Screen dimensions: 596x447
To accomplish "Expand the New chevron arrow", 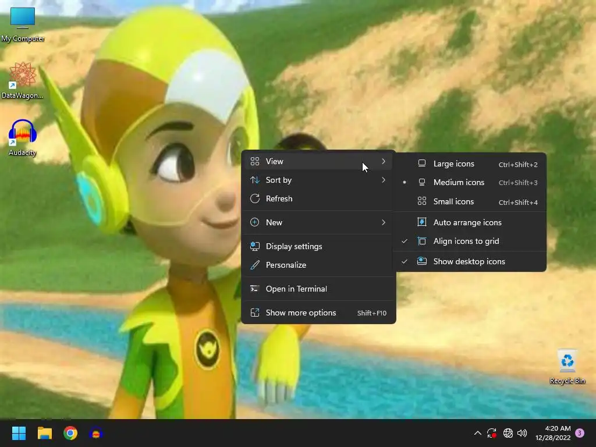I will [384, 222].
